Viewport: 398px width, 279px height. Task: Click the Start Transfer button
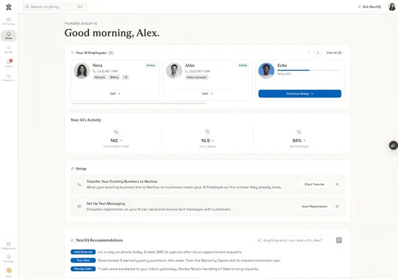[314, 184]
